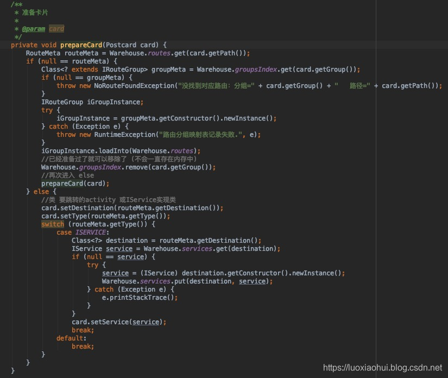Click NoRouteFoundException in the throw statement
Image resolution: width=448 pixels, height=378 pixels.
pos(134,86)
